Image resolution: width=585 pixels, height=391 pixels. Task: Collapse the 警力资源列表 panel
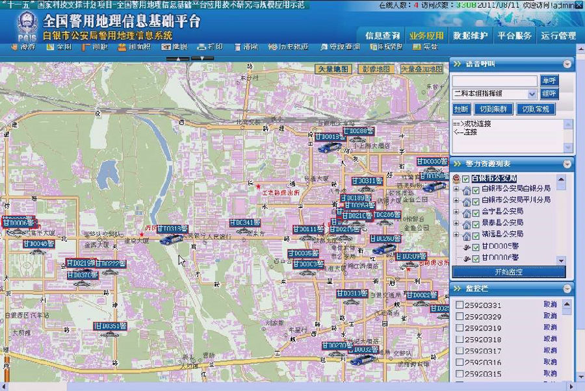pyautogui.click(x=567, y=164)
